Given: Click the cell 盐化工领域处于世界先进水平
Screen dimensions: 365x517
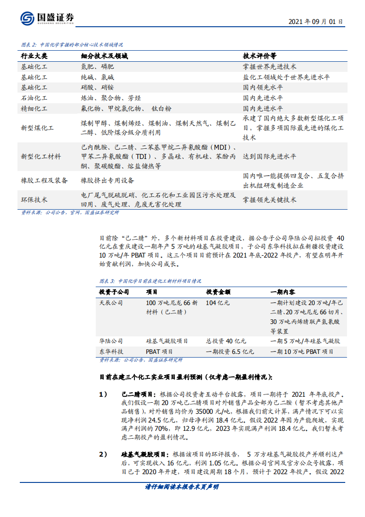Looking at the screenshot, I should point(286,77).
